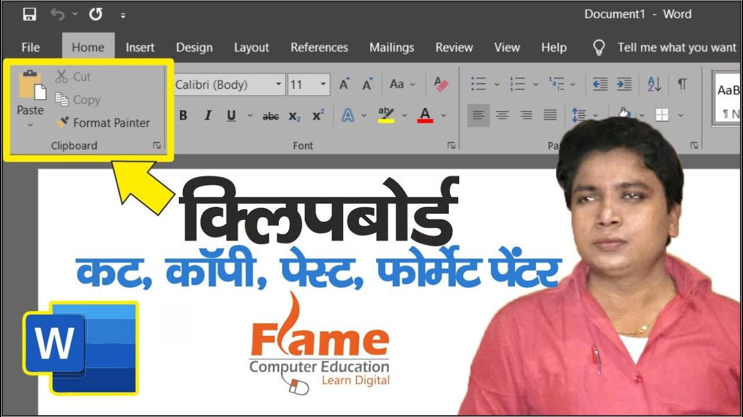Image resolution: width=743 pixels, height=417 pixels.
Task: Click the Multilevel List icon
Action: (x=556, y=85)
